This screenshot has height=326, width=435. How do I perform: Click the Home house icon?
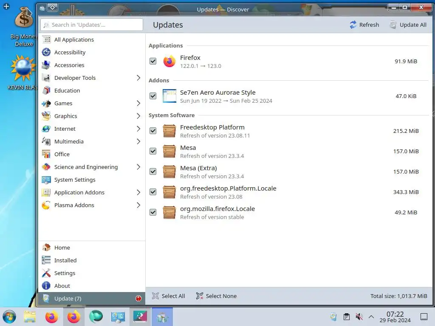click(x=46, y=247)
